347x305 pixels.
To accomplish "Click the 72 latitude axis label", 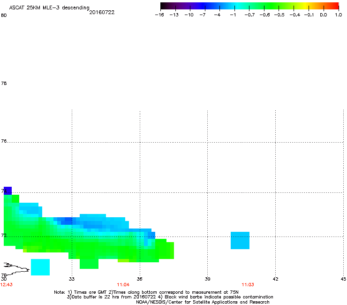I will tap(4, 235).
